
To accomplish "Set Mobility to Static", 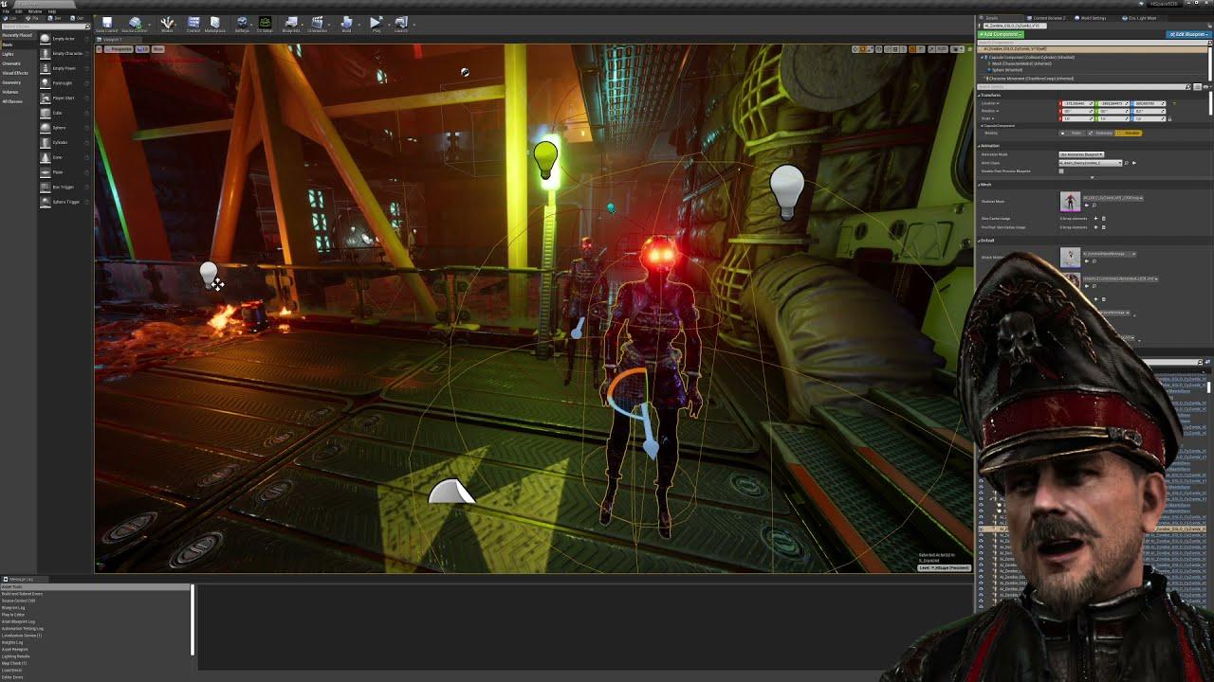I will [x=1072, y=133].
